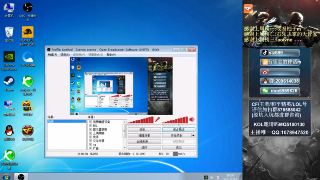Image resolution: width=320 pixels, height=180 pixels.
Task: Click the 插件 plugins button
Action: click(144, 147)
